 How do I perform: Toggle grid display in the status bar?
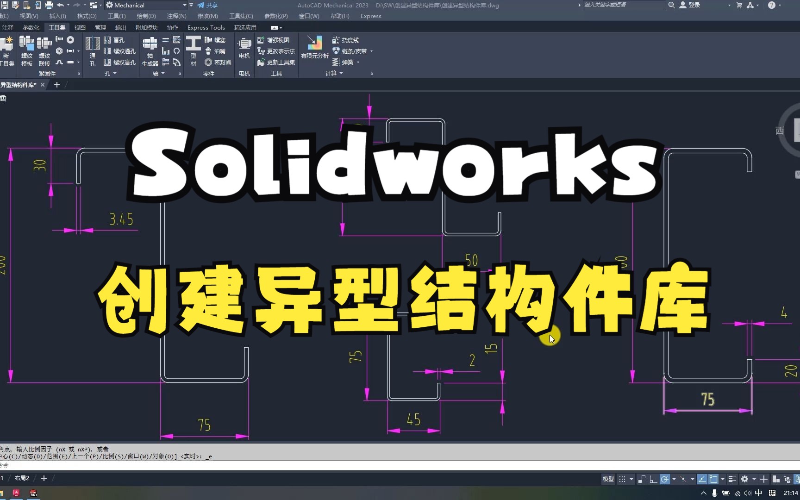[621, 479]
